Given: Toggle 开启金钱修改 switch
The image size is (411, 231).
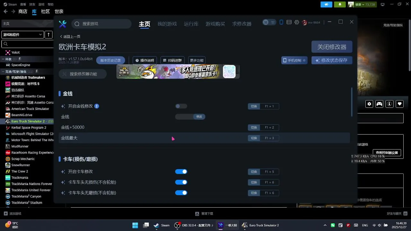Looking at the screenshot, I should point(181,106).
